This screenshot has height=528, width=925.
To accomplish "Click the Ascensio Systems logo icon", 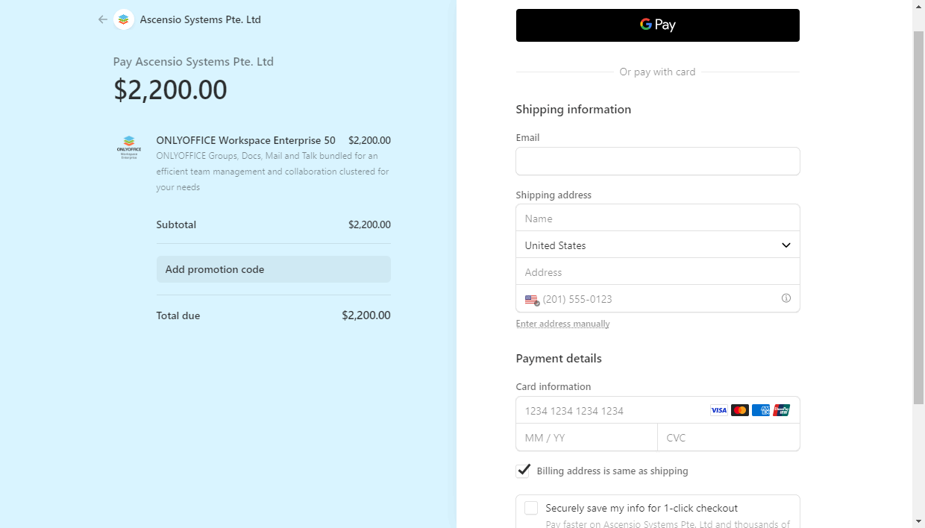I will pyautogui.click(x=123, y=19).
